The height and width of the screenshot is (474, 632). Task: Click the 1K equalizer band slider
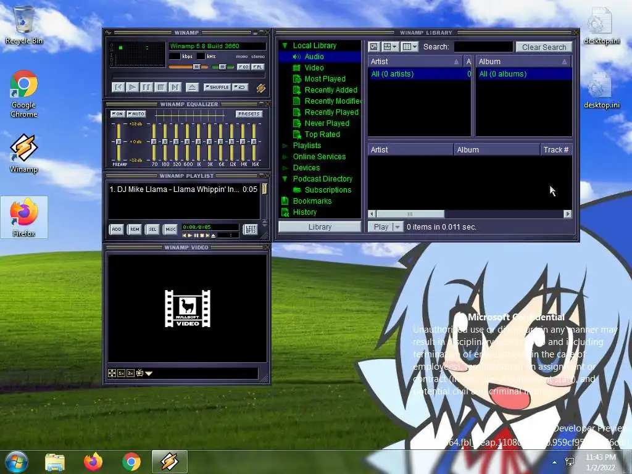click(198, 141)
